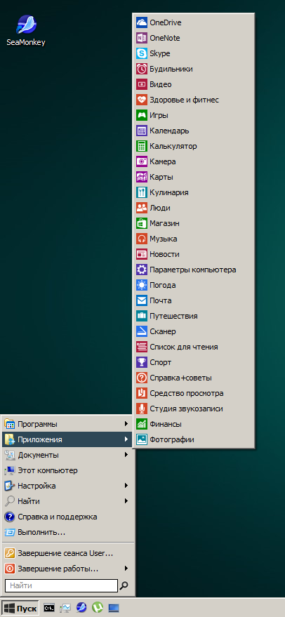
Task: Open the command prompt taskbar icon
Action: click(49, 608)
